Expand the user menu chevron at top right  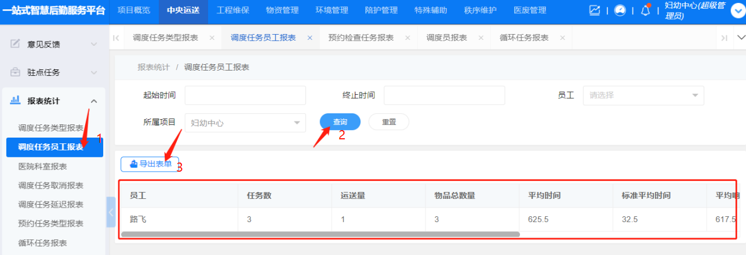[737, 11]
